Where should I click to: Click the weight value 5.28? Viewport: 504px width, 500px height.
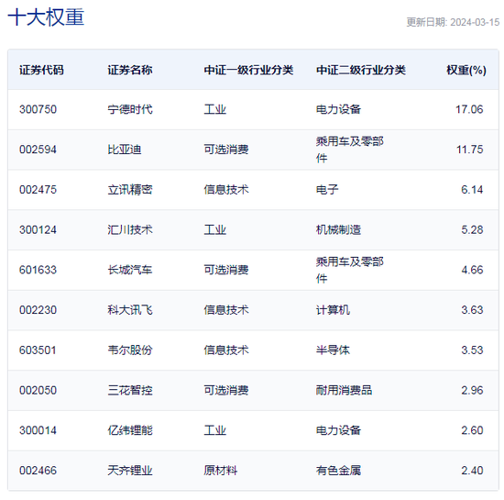click(472, 229)
